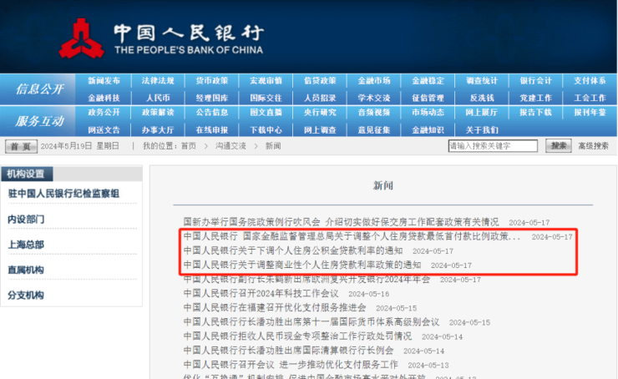Select 意见征集 in nav bar
This screenshot has height=379, width=618.
[x=373, y=130]
